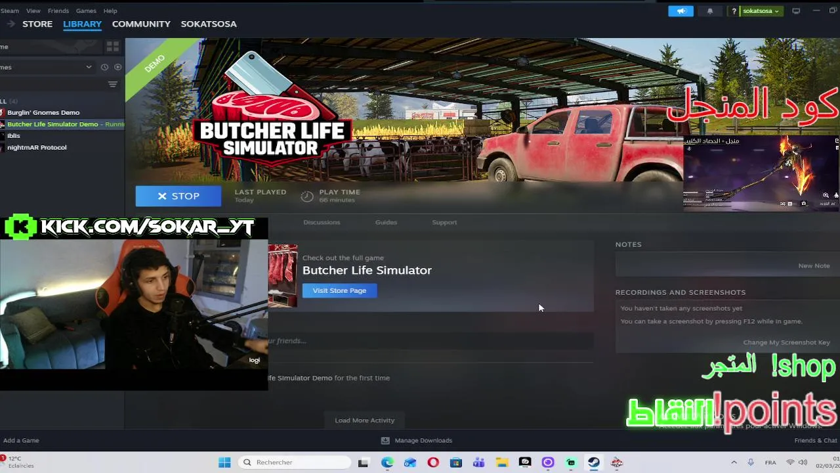Open Opera browser from taskbar
The width and height of the screenshot is (840, 473).
click(x=433, y=462)
